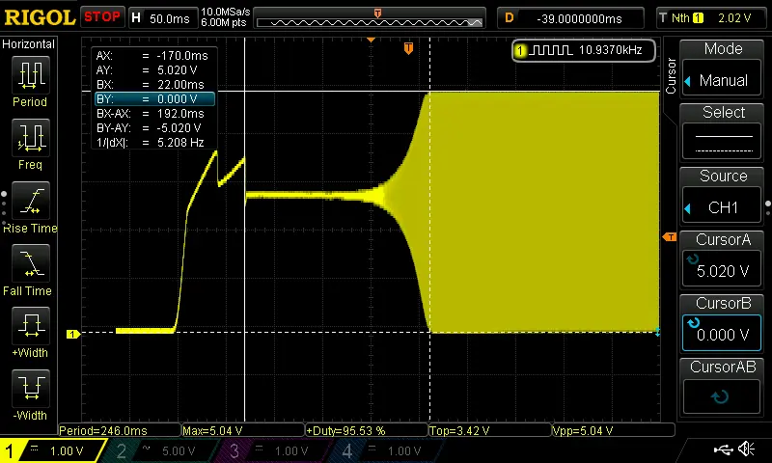This screenshot has width=772, height=463.
Task: Click the speaker sound icon
Action: (747, 449)
